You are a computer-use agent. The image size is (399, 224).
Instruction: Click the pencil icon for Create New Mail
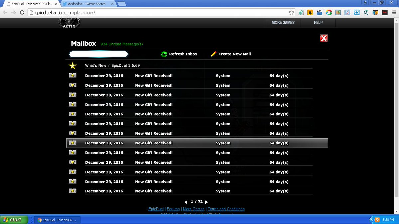[x=214, y=54]
